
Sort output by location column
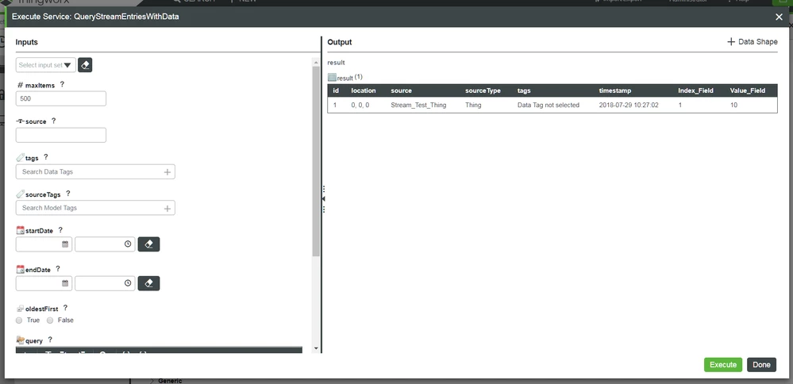tap(363, 90)
